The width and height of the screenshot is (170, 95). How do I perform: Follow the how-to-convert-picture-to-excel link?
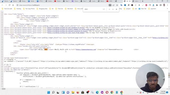pos(68,31)
